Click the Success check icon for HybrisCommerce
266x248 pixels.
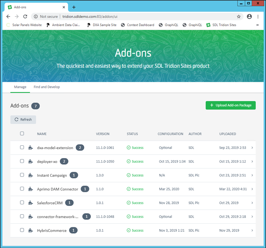(x=129, y=230)
